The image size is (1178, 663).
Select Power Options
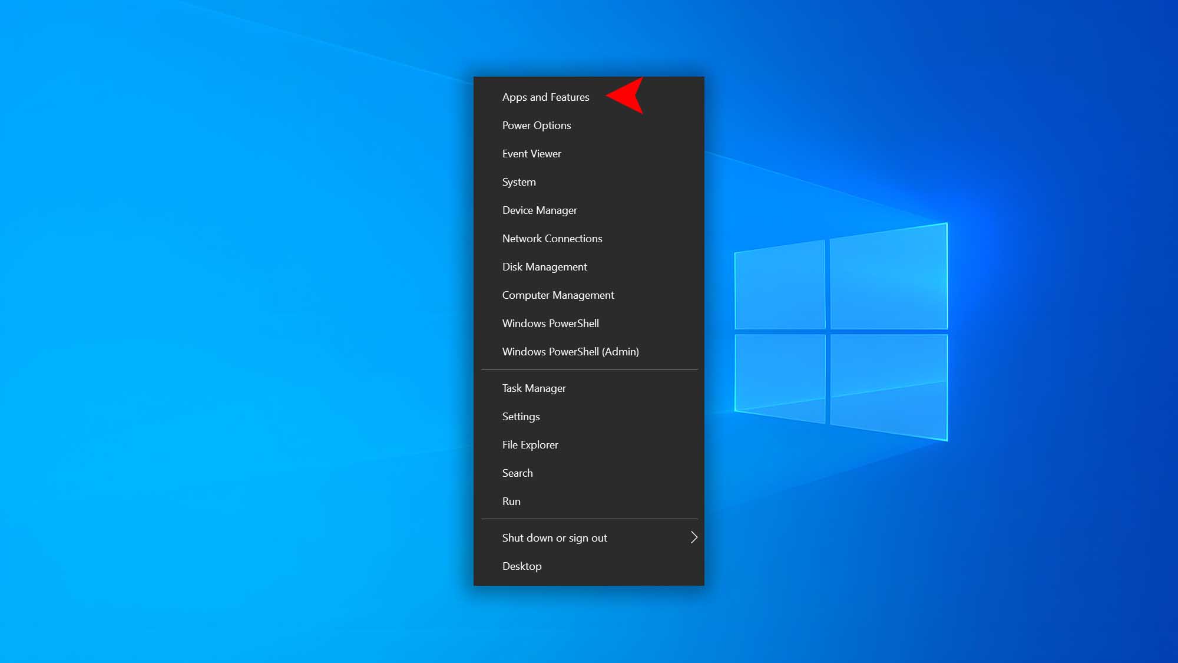tap(588, 126)
